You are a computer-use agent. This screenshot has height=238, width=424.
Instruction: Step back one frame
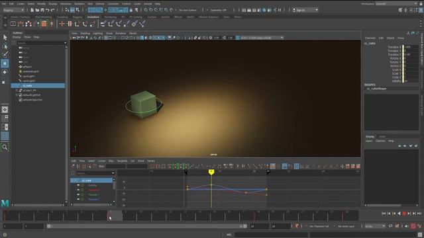(x=389, y=214)
